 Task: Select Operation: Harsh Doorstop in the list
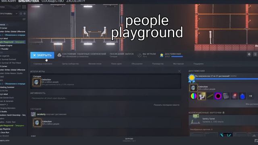pos(13,115)
